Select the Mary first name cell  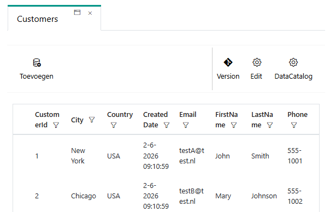(x=223, y=196)
